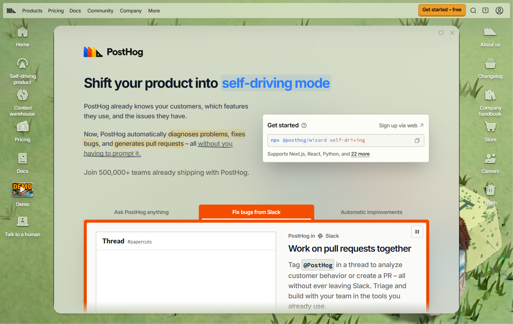The height and width of the screenshot is (324, 513).
Task: Click the npx @posthog/wizard command field
Action: (346, 141)
